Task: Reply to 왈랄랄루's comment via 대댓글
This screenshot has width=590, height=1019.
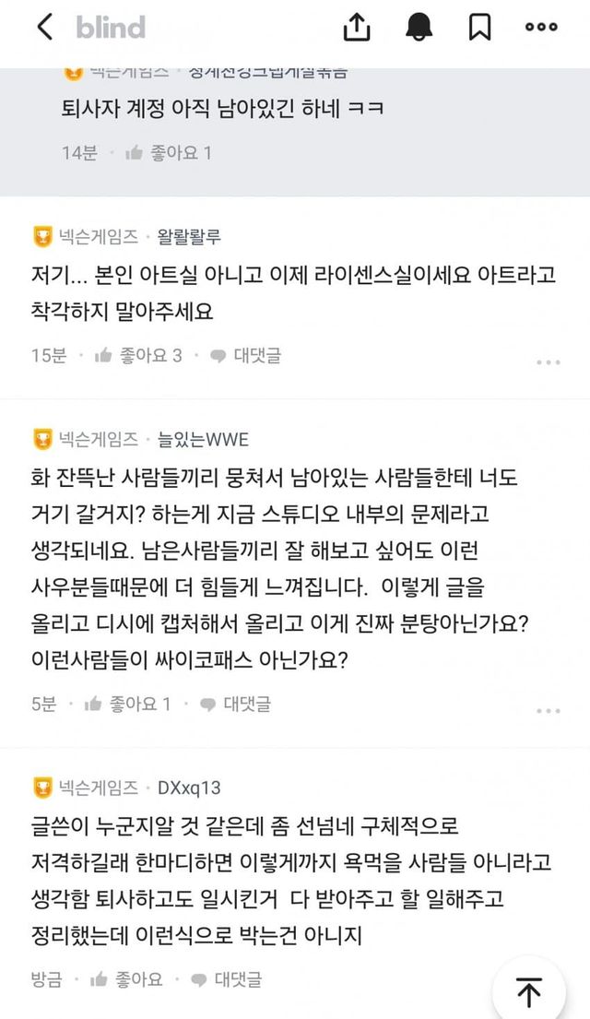Action: click(x=245, y=355)
